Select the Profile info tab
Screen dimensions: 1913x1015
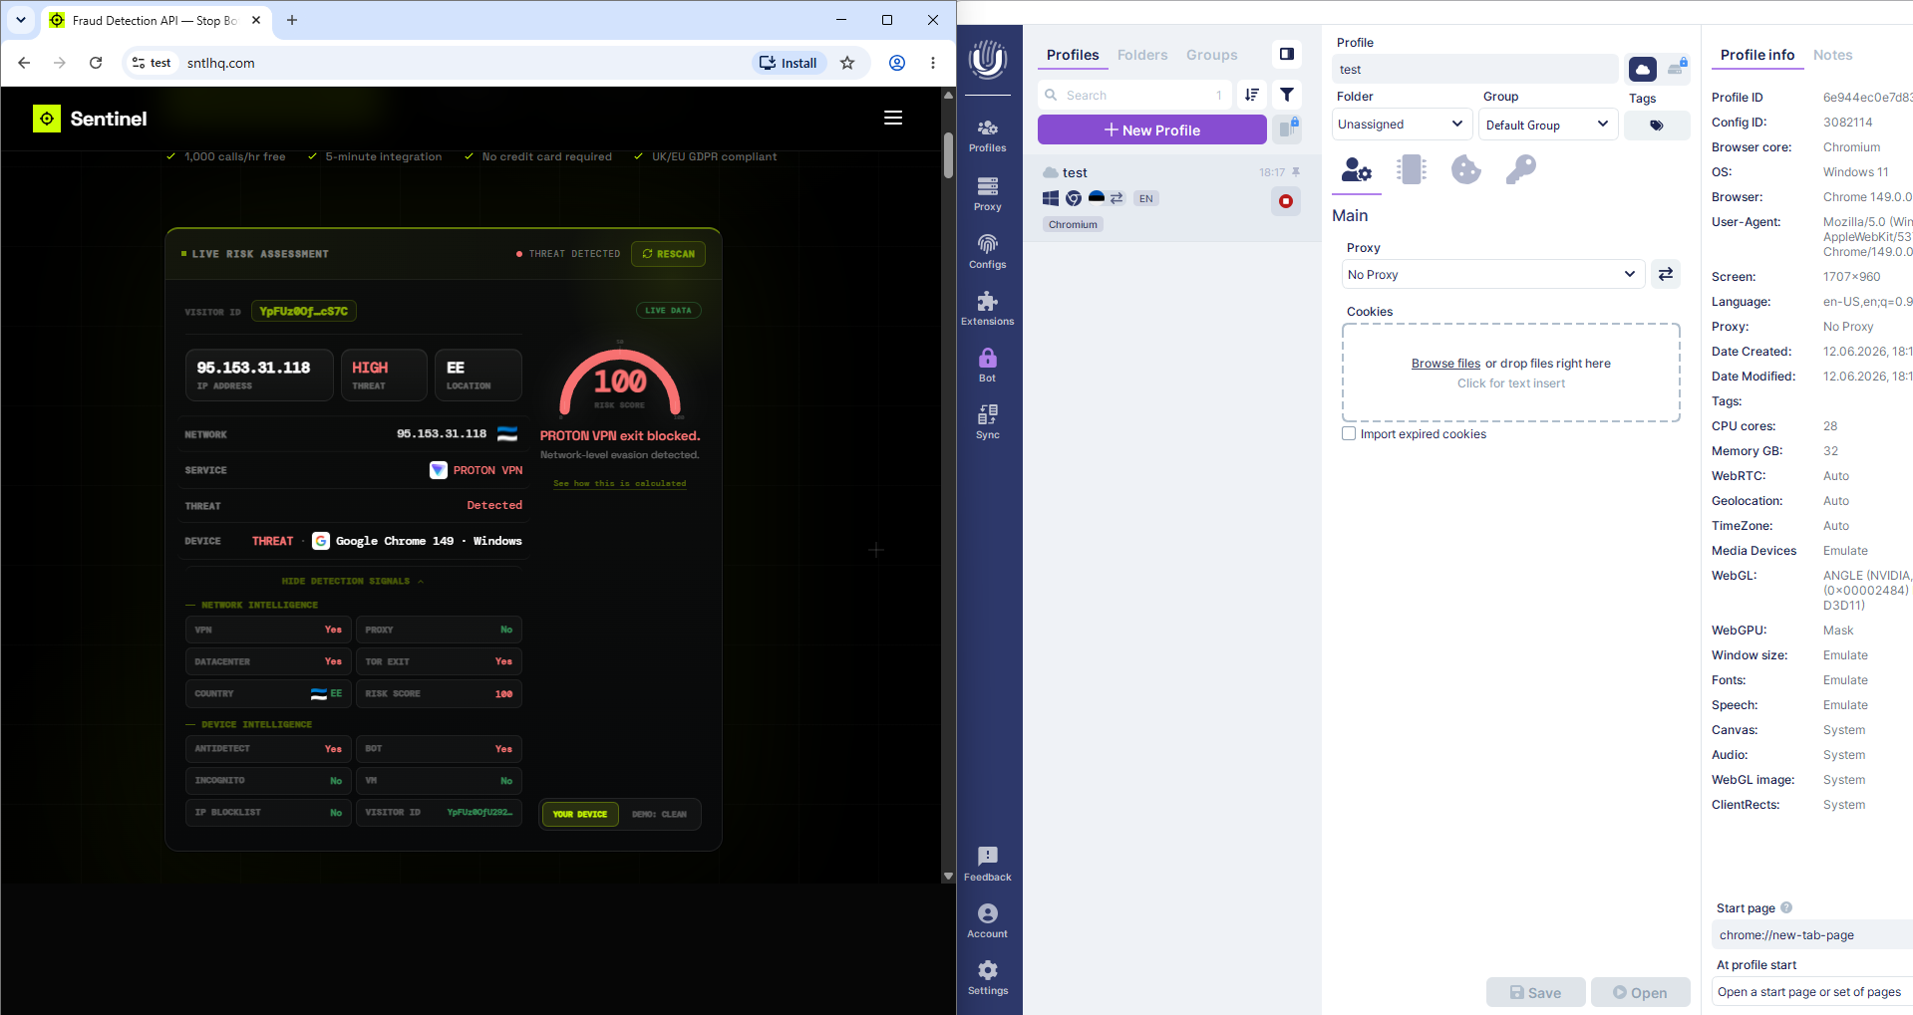coord(1757,55)
